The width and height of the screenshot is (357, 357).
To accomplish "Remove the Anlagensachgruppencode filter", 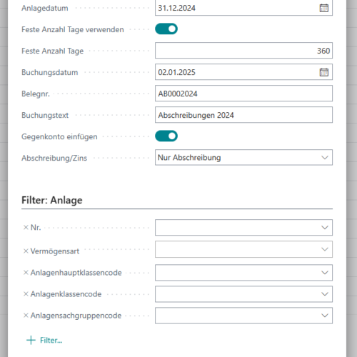I will [x=26, y=316].
